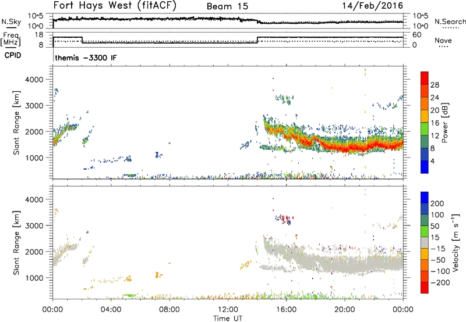The width and height of the screenshot is (466, 322).
Task: Click the 16:00 time tick label
Action: click(286, 310)
